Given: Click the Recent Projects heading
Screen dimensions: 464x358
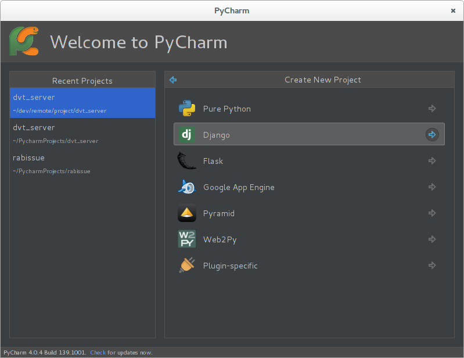Looking at the screenshot, I should tap(82, 81).
